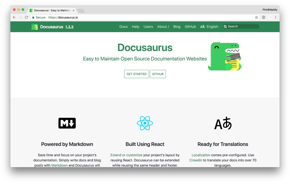Click the Aあ translations feature icon

click(223, 124)
